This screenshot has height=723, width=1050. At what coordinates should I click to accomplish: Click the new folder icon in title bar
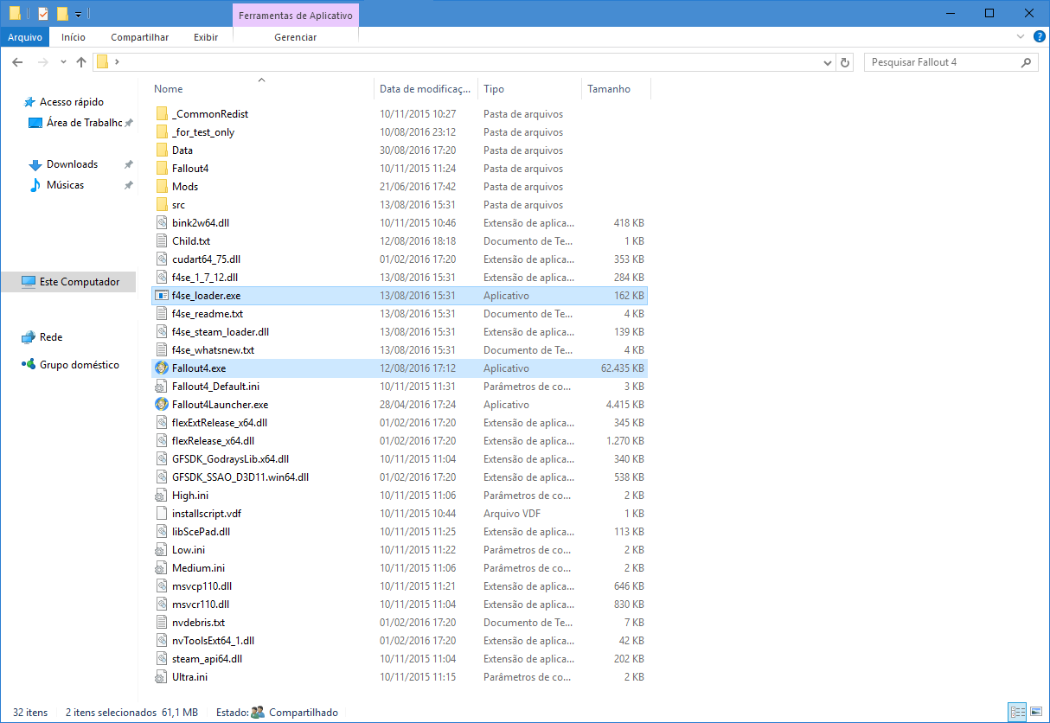click(62, 14)
